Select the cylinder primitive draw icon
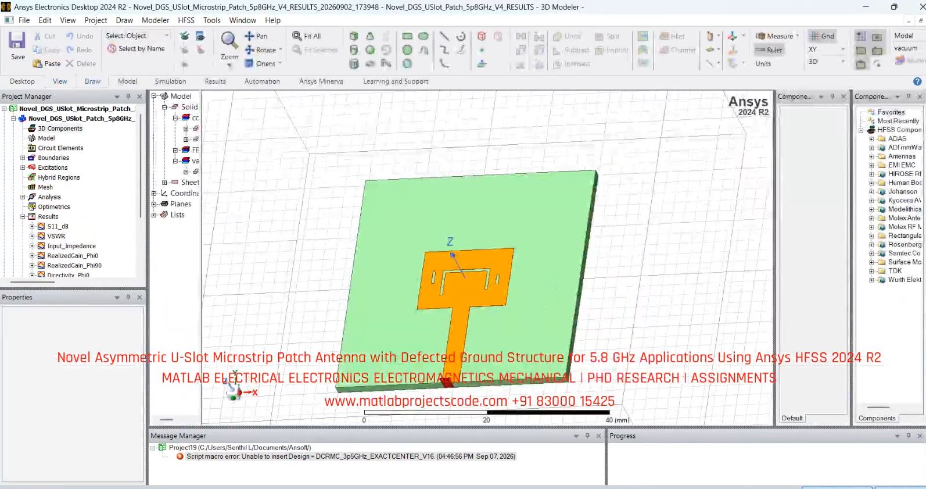This screenshot has height=489, width=926. pyautogui.click(x=353, y=50)
